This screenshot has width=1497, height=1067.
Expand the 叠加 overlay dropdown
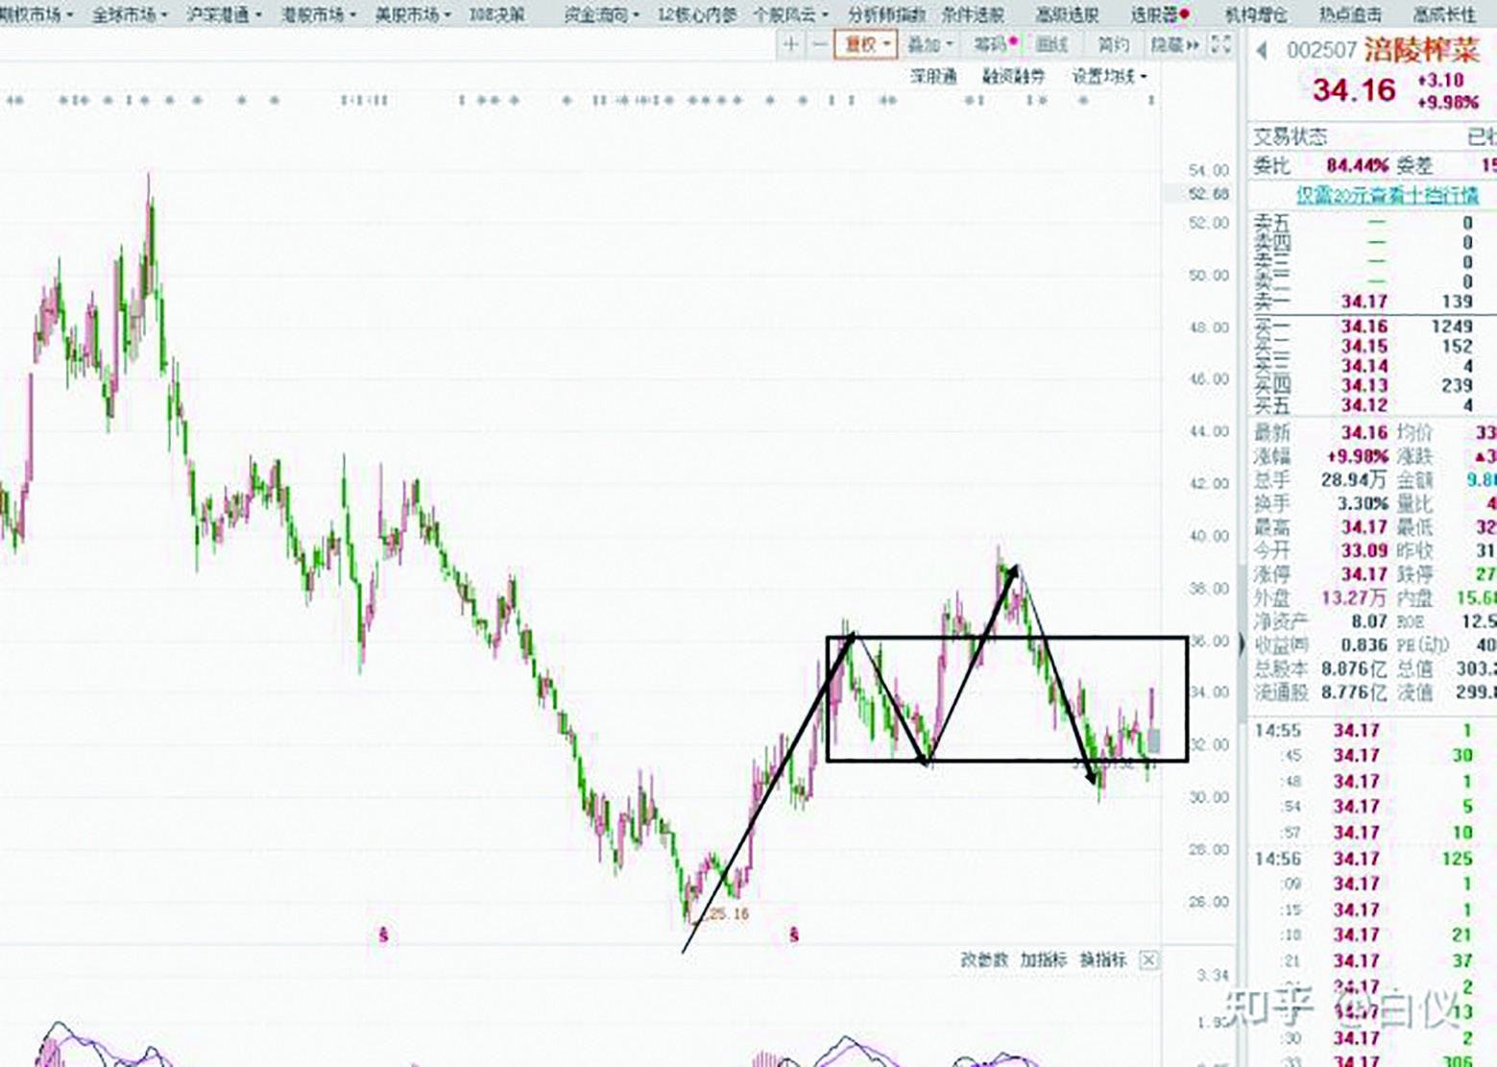(x=930, y=45)
